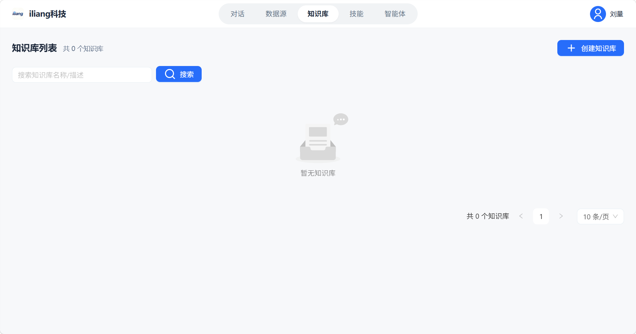636x334 pixels.
Task: Click pagination total 共 0 个知识库
Action: point(488,216)
